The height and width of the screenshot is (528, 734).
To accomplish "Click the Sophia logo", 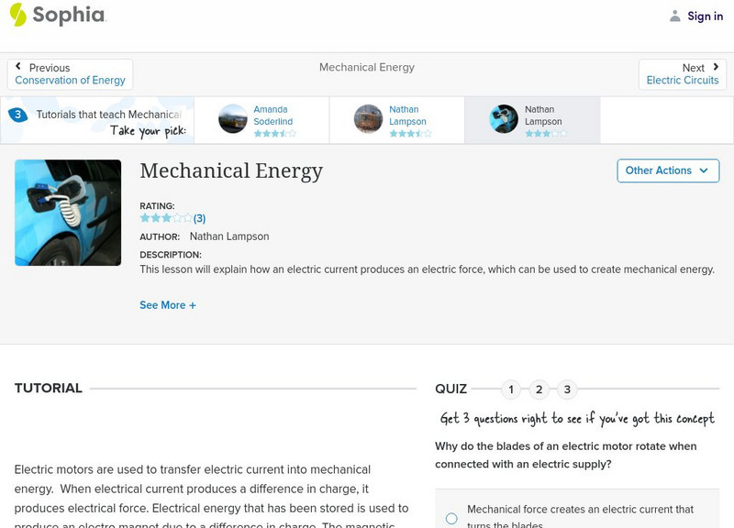I will pos(60,16).
